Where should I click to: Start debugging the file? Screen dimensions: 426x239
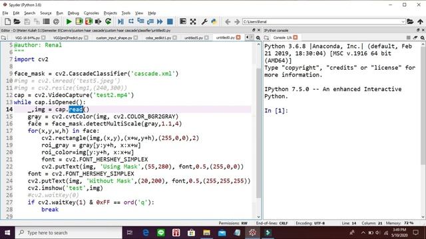tap(120, 21)
